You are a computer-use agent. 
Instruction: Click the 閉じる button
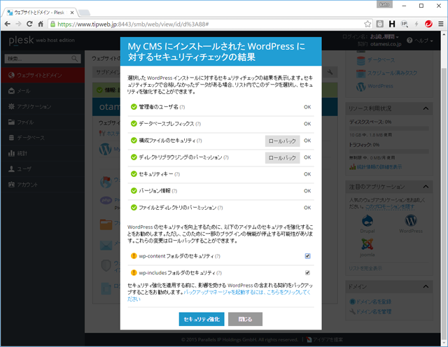pyautogui.click(x=246, y=319)
